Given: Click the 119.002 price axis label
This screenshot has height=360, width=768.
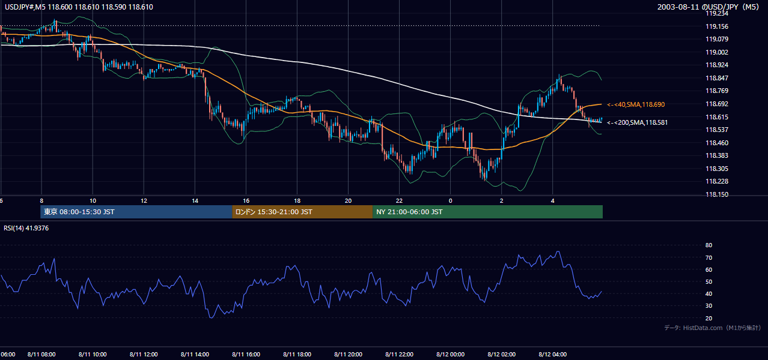Looking at the screenshot, I should pos(717,52).
